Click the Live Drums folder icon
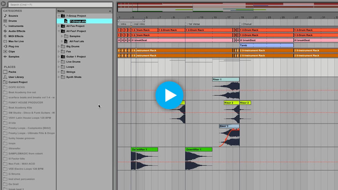 [x=63, y=62]
